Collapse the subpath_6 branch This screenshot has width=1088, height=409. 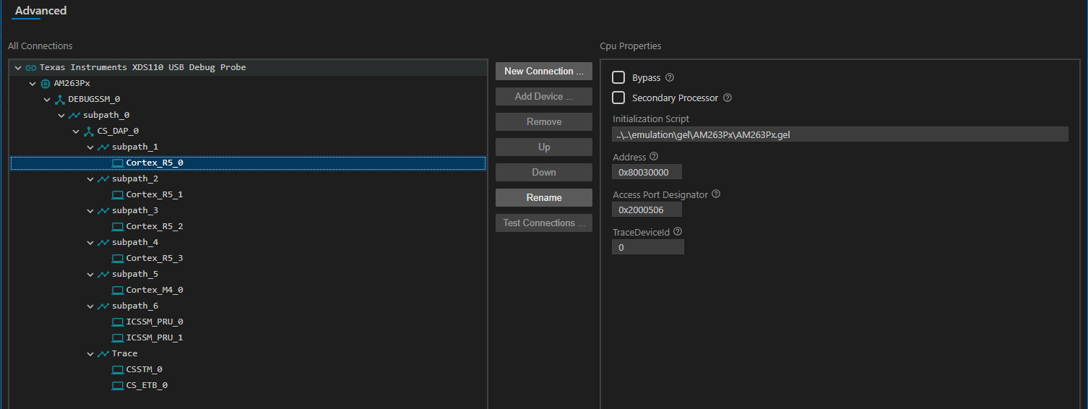tap(90, 306)
